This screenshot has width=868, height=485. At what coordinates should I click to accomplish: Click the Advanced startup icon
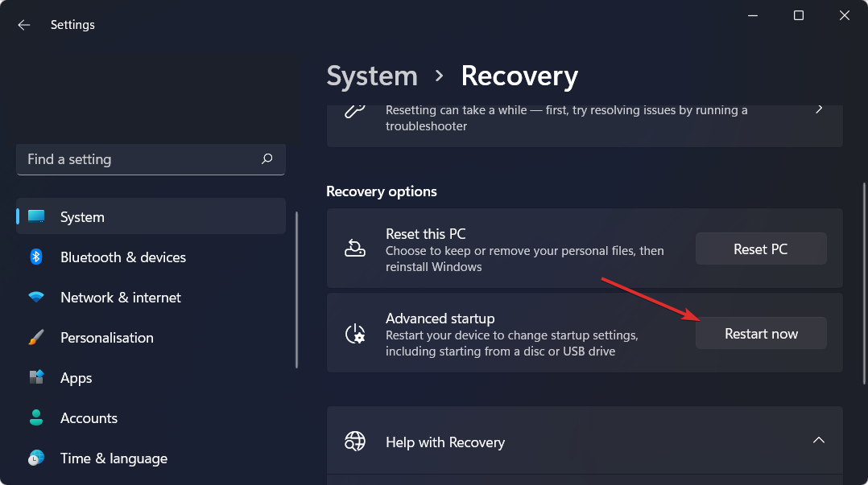coord(355,333)
